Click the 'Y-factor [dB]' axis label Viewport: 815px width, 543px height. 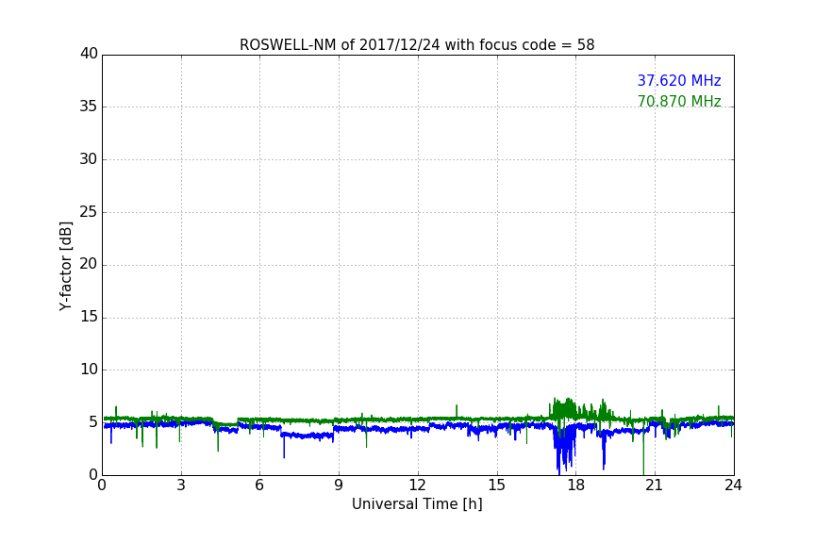tap(65, 266)
